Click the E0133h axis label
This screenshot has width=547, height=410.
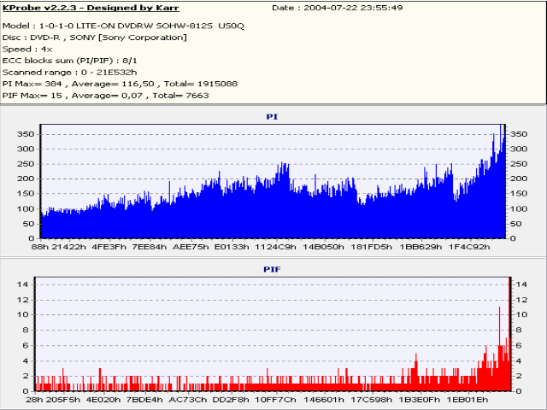point(232,247)
